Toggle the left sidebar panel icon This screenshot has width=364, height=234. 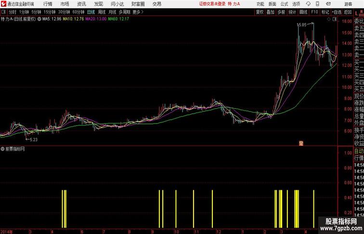[x=3, y=12]
